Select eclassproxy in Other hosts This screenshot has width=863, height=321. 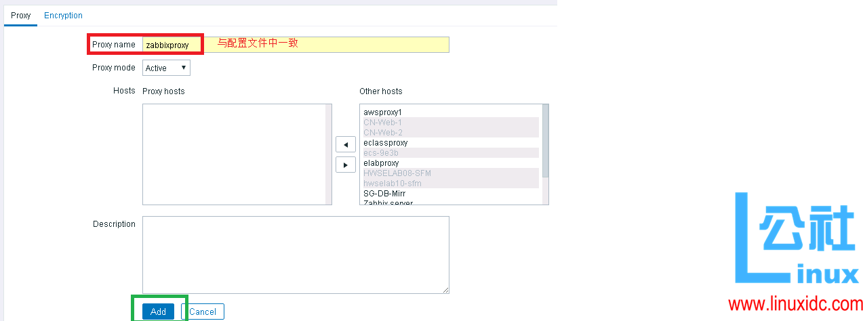(x=451, y=143)
